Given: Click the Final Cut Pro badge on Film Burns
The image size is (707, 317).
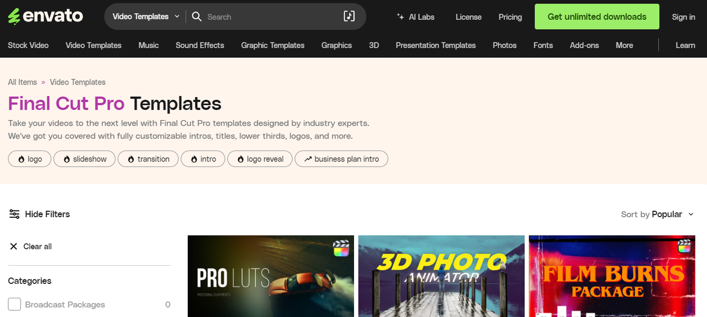Looking at the screenshot, I should [684, 246].
